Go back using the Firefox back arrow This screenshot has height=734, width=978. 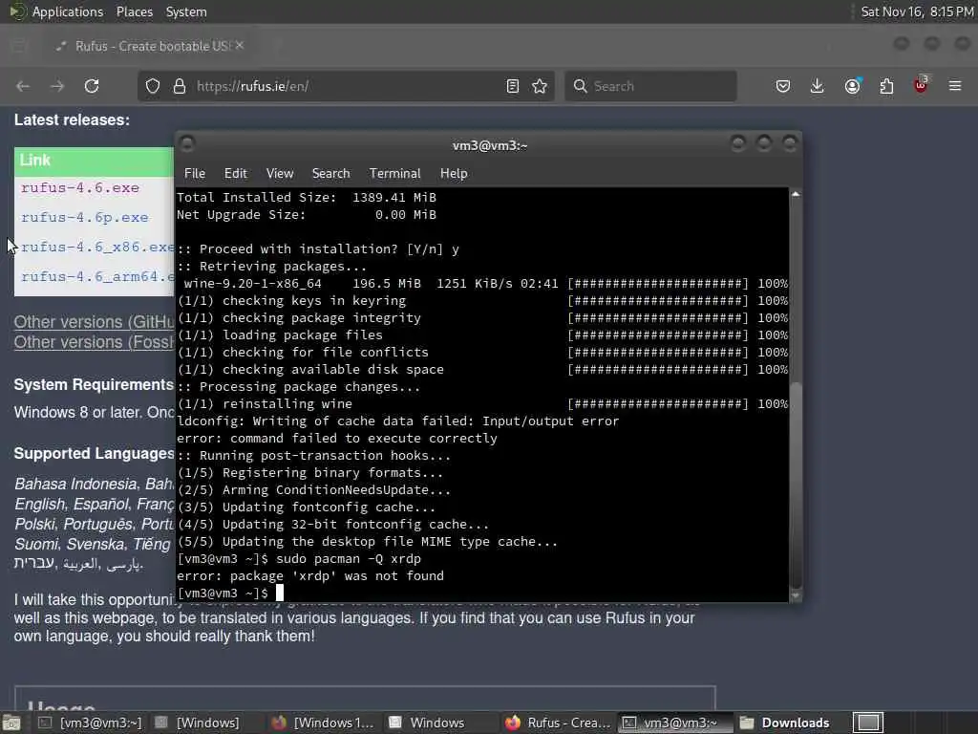coord(23,86)
